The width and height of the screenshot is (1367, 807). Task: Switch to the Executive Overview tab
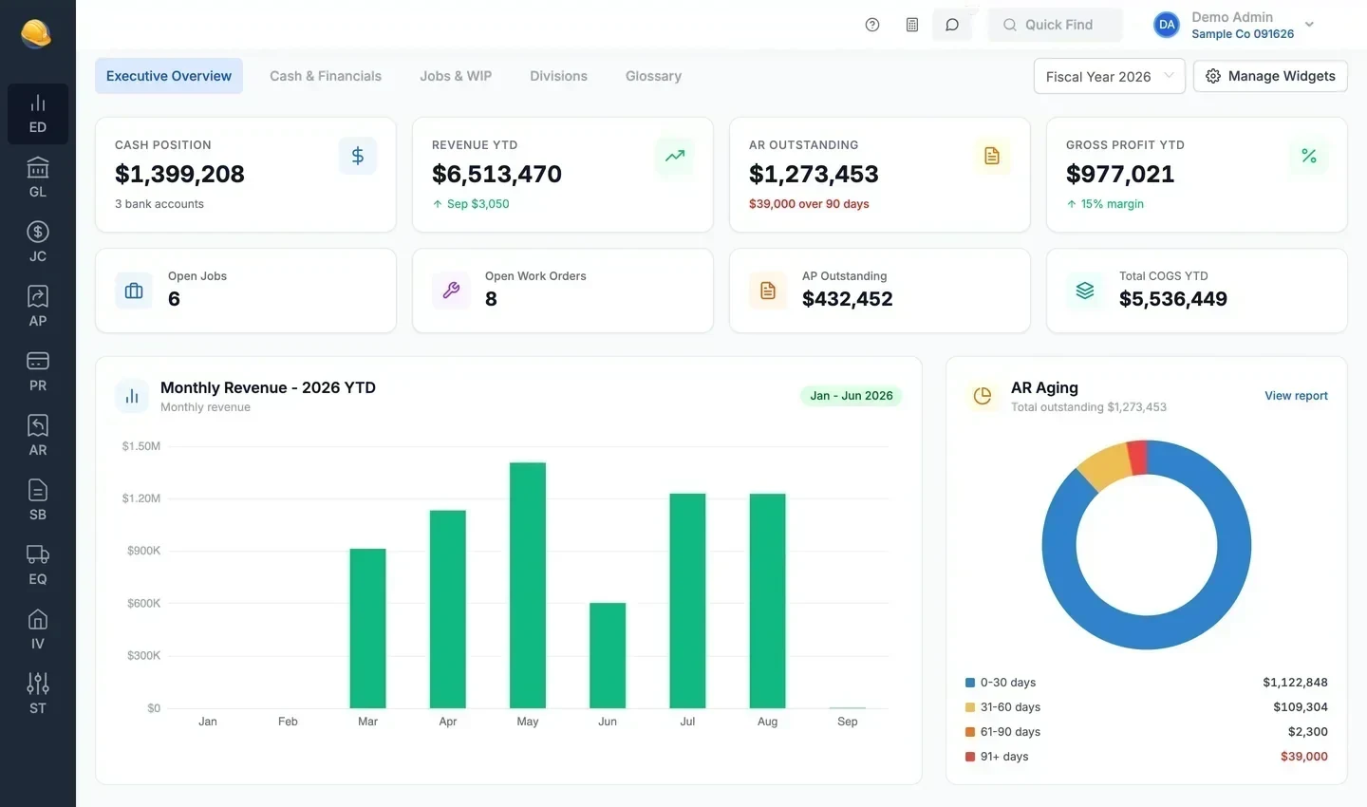169,76
